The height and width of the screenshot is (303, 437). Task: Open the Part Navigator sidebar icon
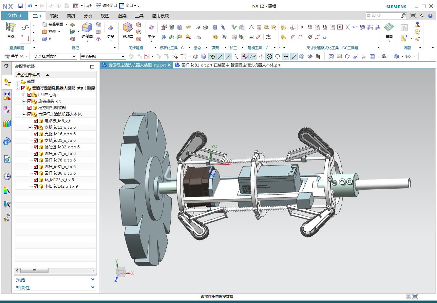(7, 110)
